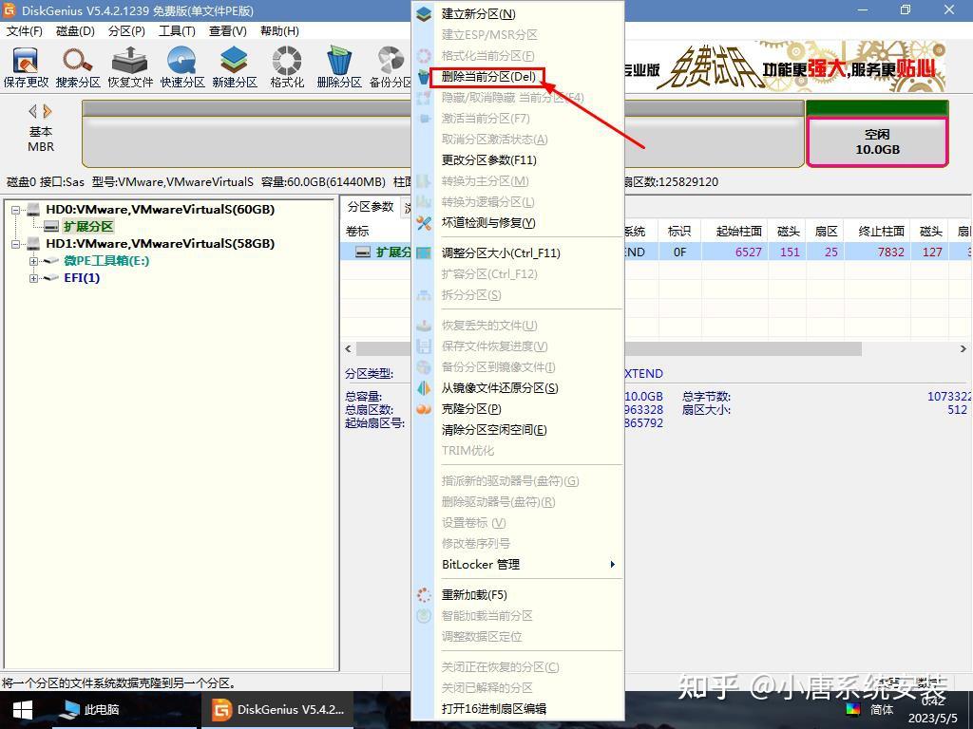Open 此电脑 from the taskbar
The height and width of the screenshot is (729, 973).
point(92,710)
